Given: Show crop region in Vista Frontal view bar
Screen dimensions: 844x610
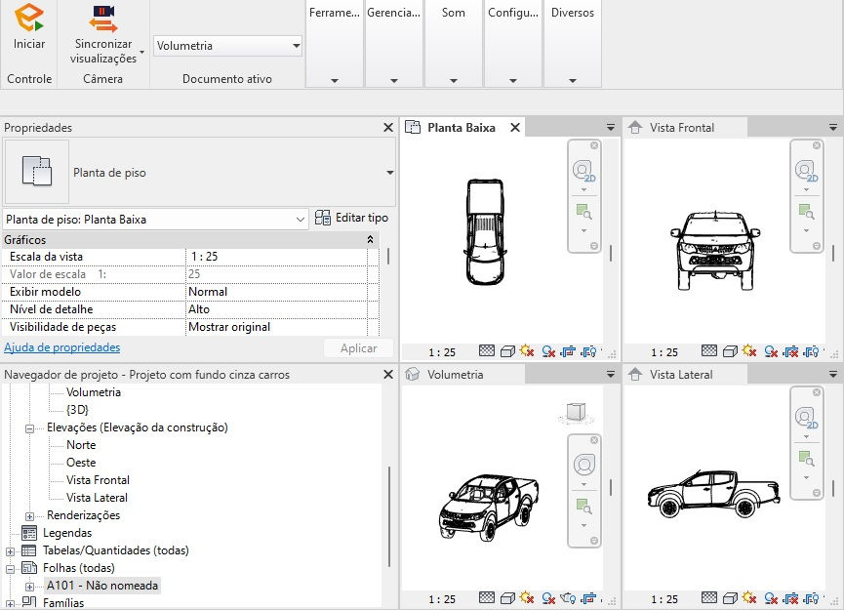Looking at the screenshot, I should (x=811, y=352).
